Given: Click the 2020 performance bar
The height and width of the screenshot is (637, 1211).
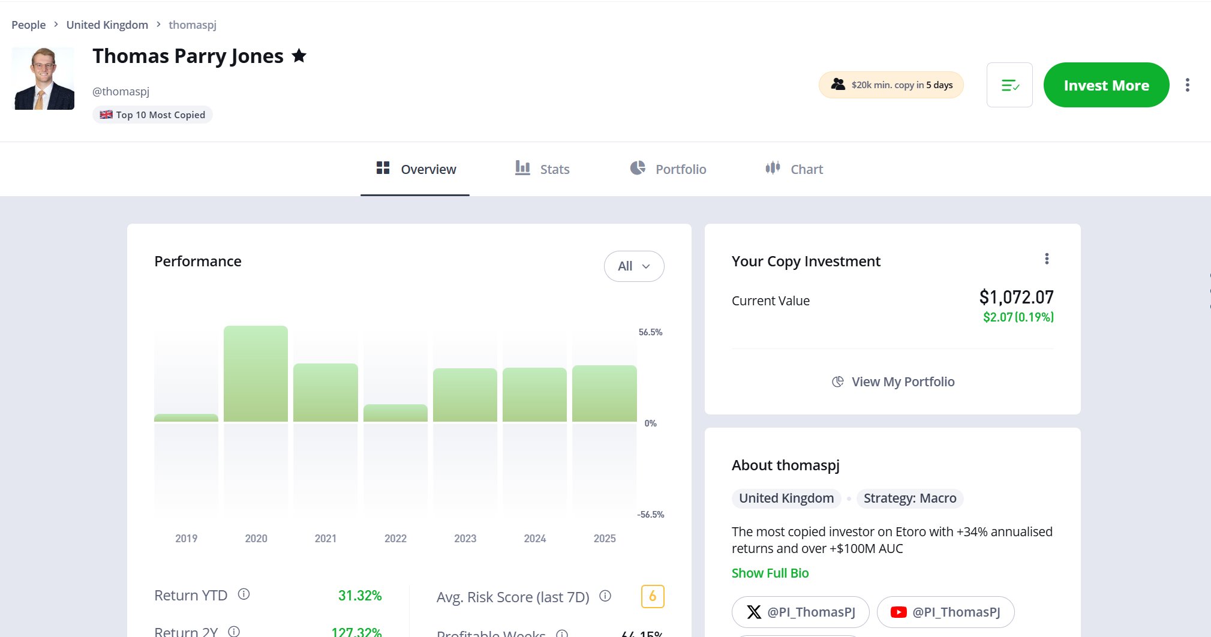Looking at the screenshot, I should (256, 374).
